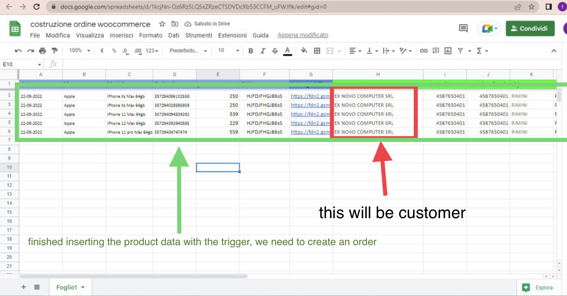Image resolution: width=567 pixels, height=296 pixels.
Task: Collapse the menus with the chevron arrow
Action: tap(554, 51)
